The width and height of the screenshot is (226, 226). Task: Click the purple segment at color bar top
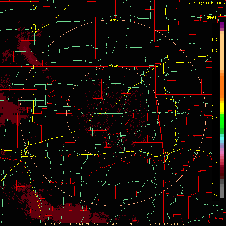click(x=222, y=25)
